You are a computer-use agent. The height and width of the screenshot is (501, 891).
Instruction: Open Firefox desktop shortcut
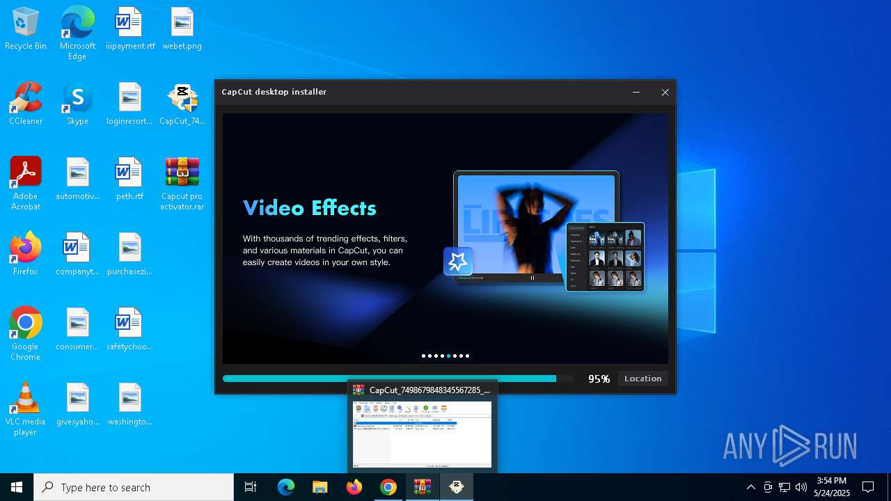(x=26, y=254)
